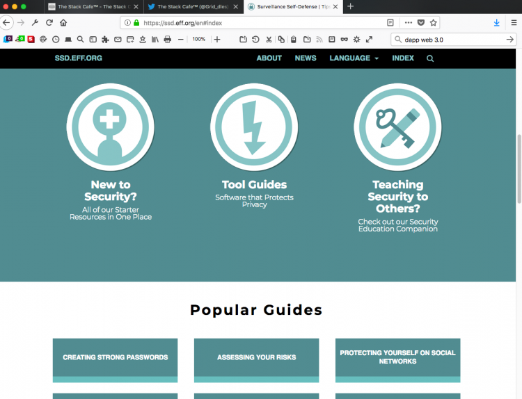Open the bookmarks menu star-tray icon

click(143, 39)
